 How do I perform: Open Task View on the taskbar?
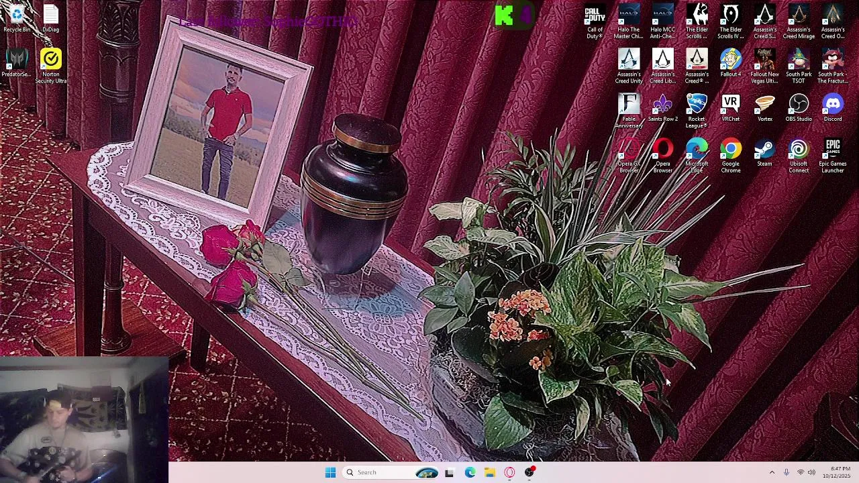coord(450,472)
